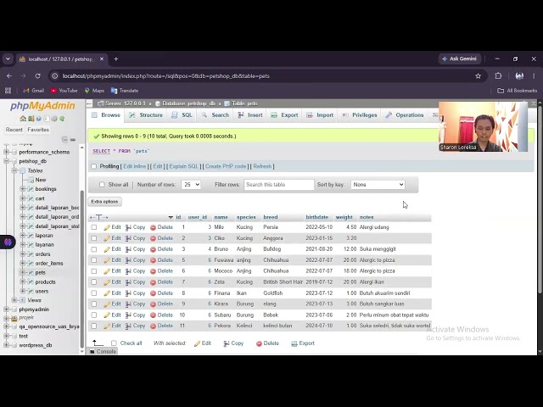Click the Explain SQL link
Viewport: 543px width, 407px height.
click(x=184, y=166)
